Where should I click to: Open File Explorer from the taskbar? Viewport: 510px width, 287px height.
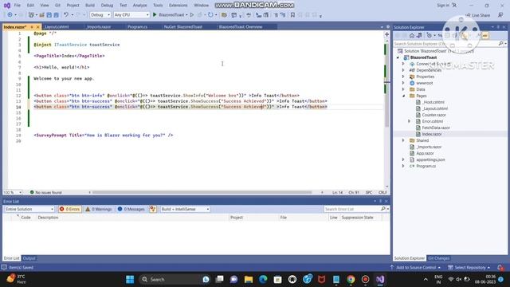click(249, 279)
